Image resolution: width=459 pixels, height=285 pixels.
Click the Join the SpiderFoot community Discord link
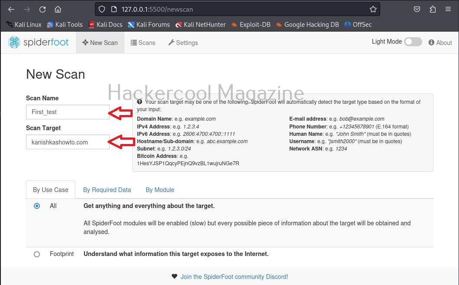tap(234, 276)
